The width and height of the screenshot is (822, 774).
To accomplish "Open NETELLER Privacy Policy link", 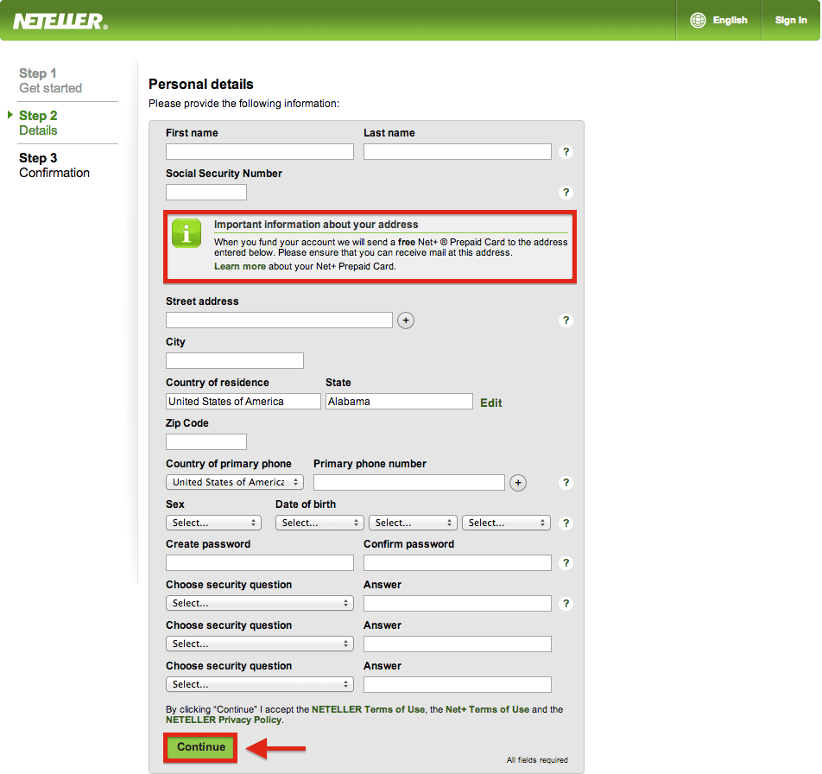I will point(224,720).
